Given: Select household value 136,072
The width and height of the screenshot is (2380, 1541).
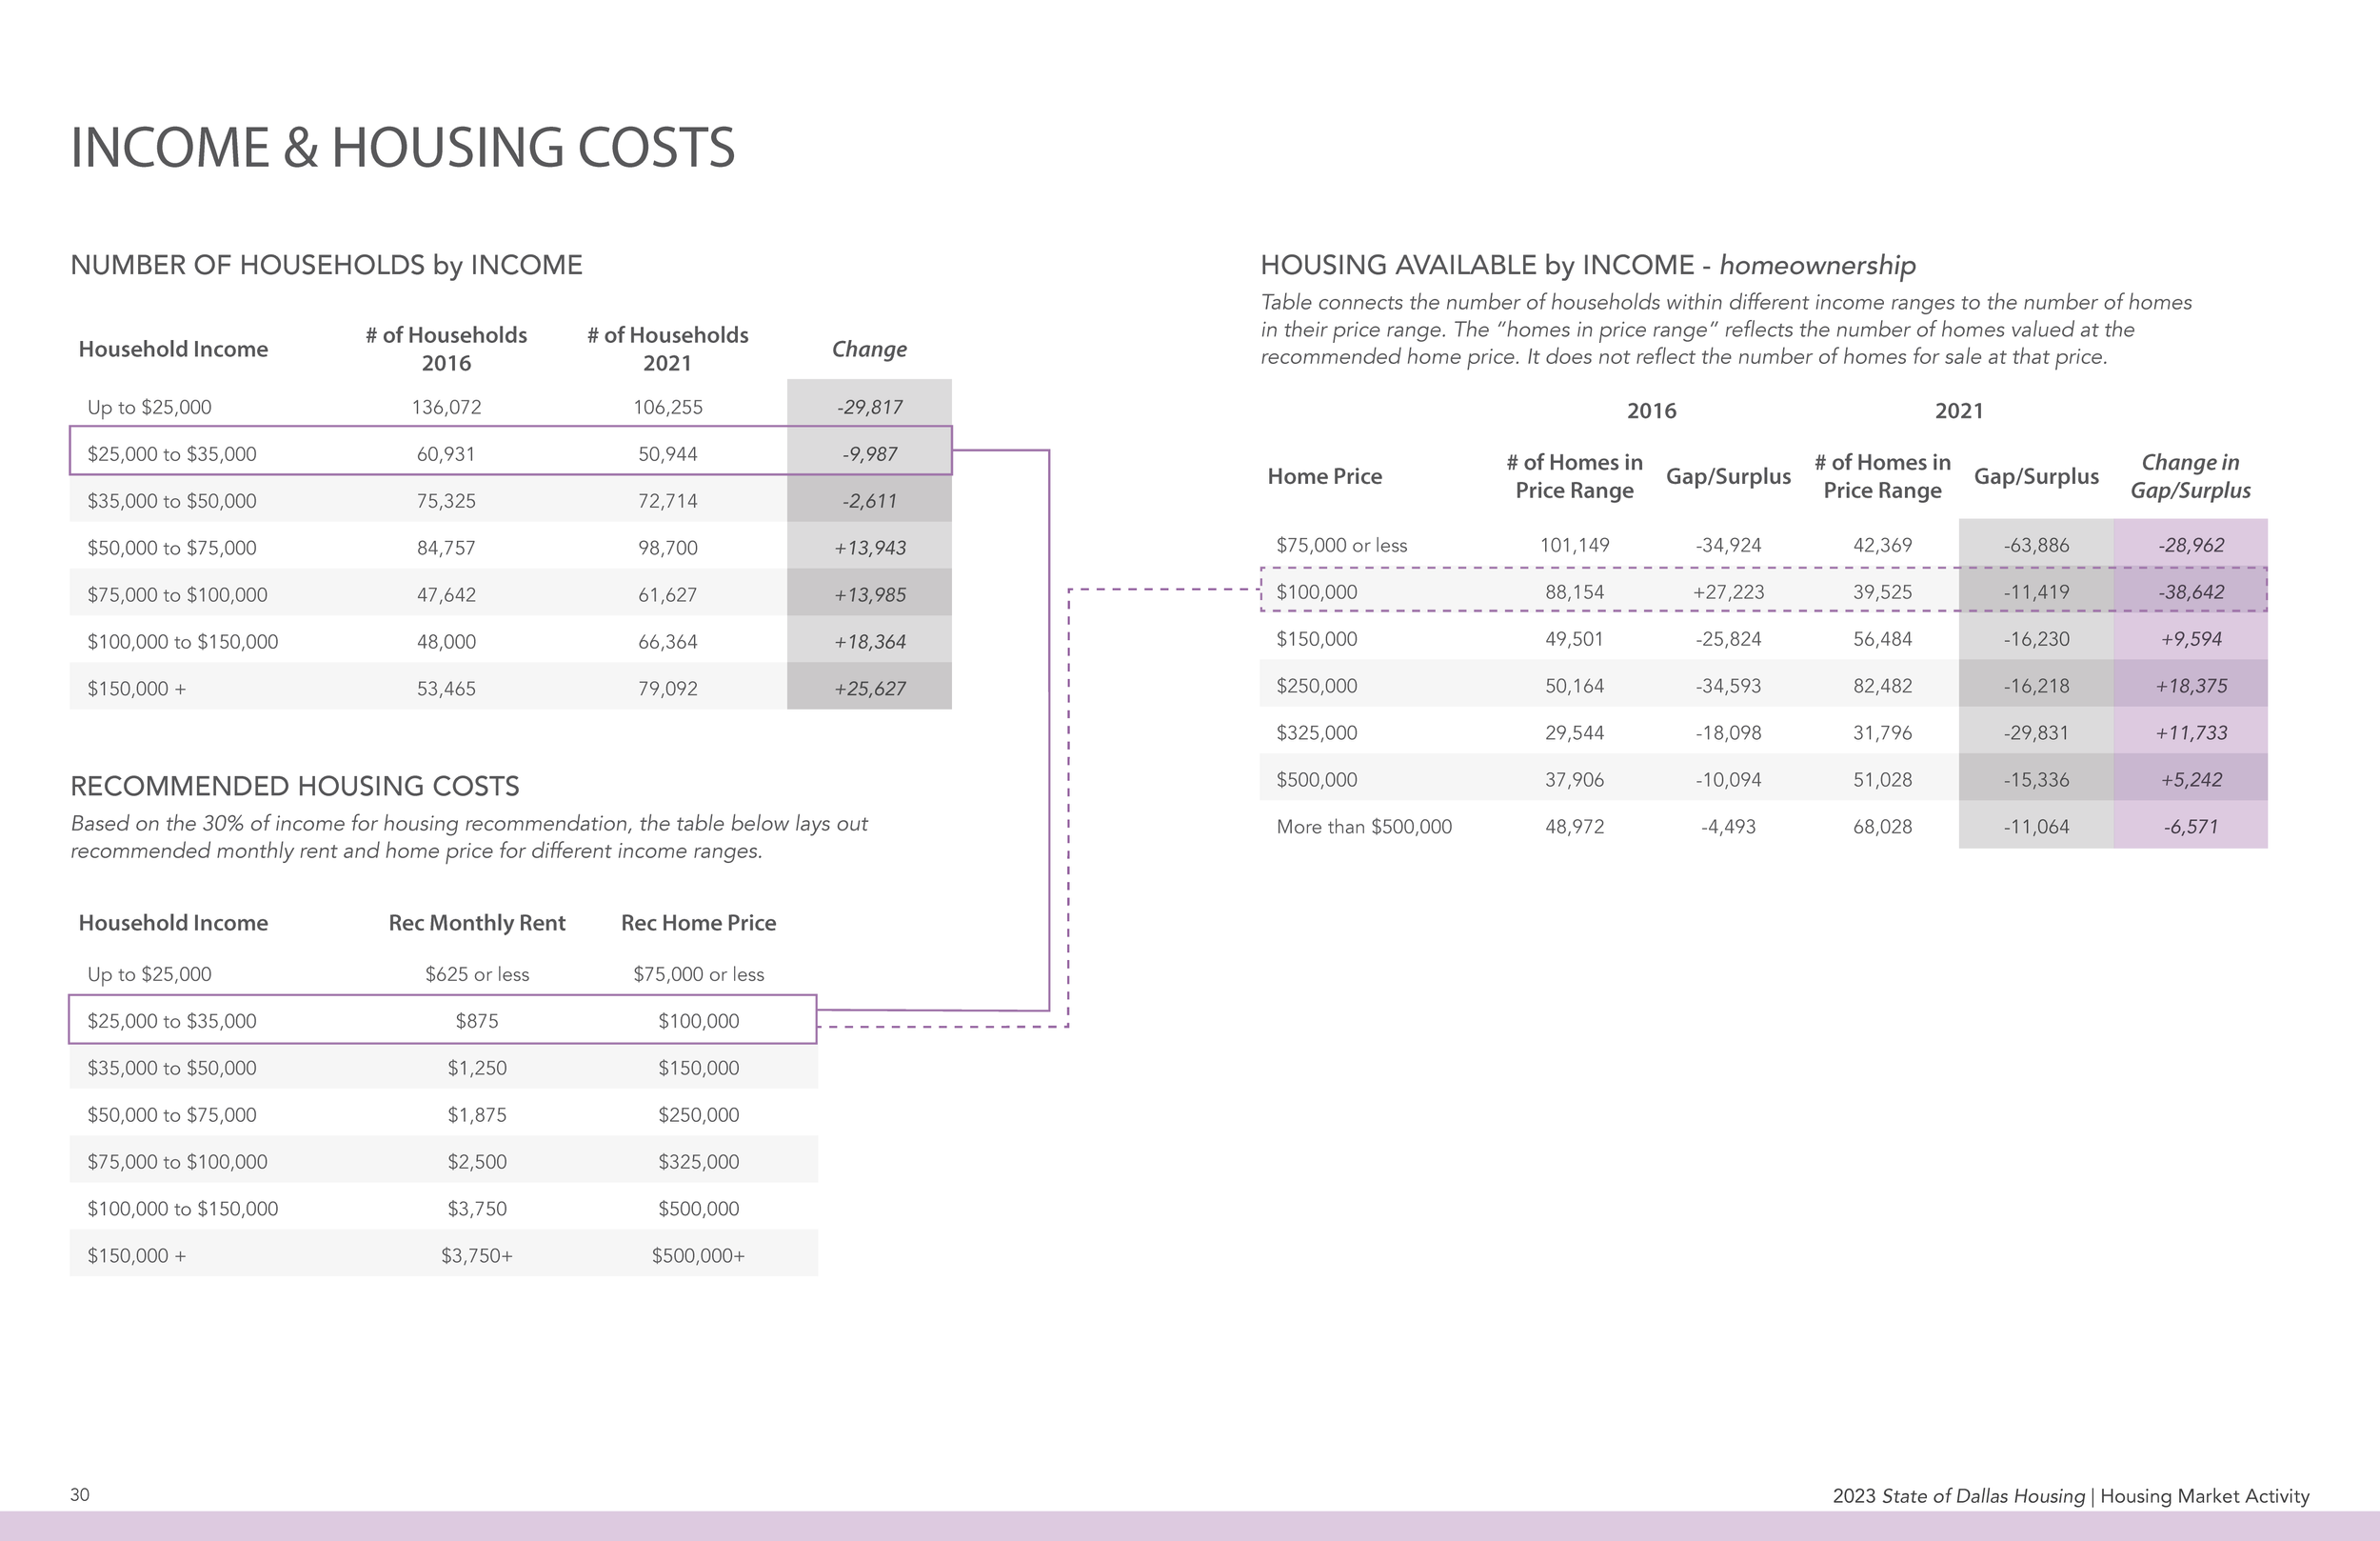Looking at the screenshot, I should click(446, 408).
